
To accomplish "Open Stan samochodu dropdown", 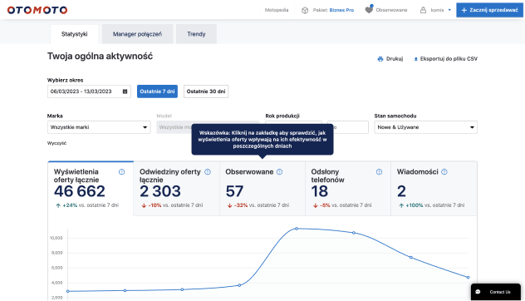I will point(426,127).
